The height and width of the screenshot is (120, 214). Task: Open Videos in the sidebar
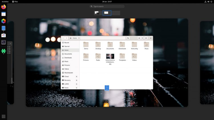(70, 69)
